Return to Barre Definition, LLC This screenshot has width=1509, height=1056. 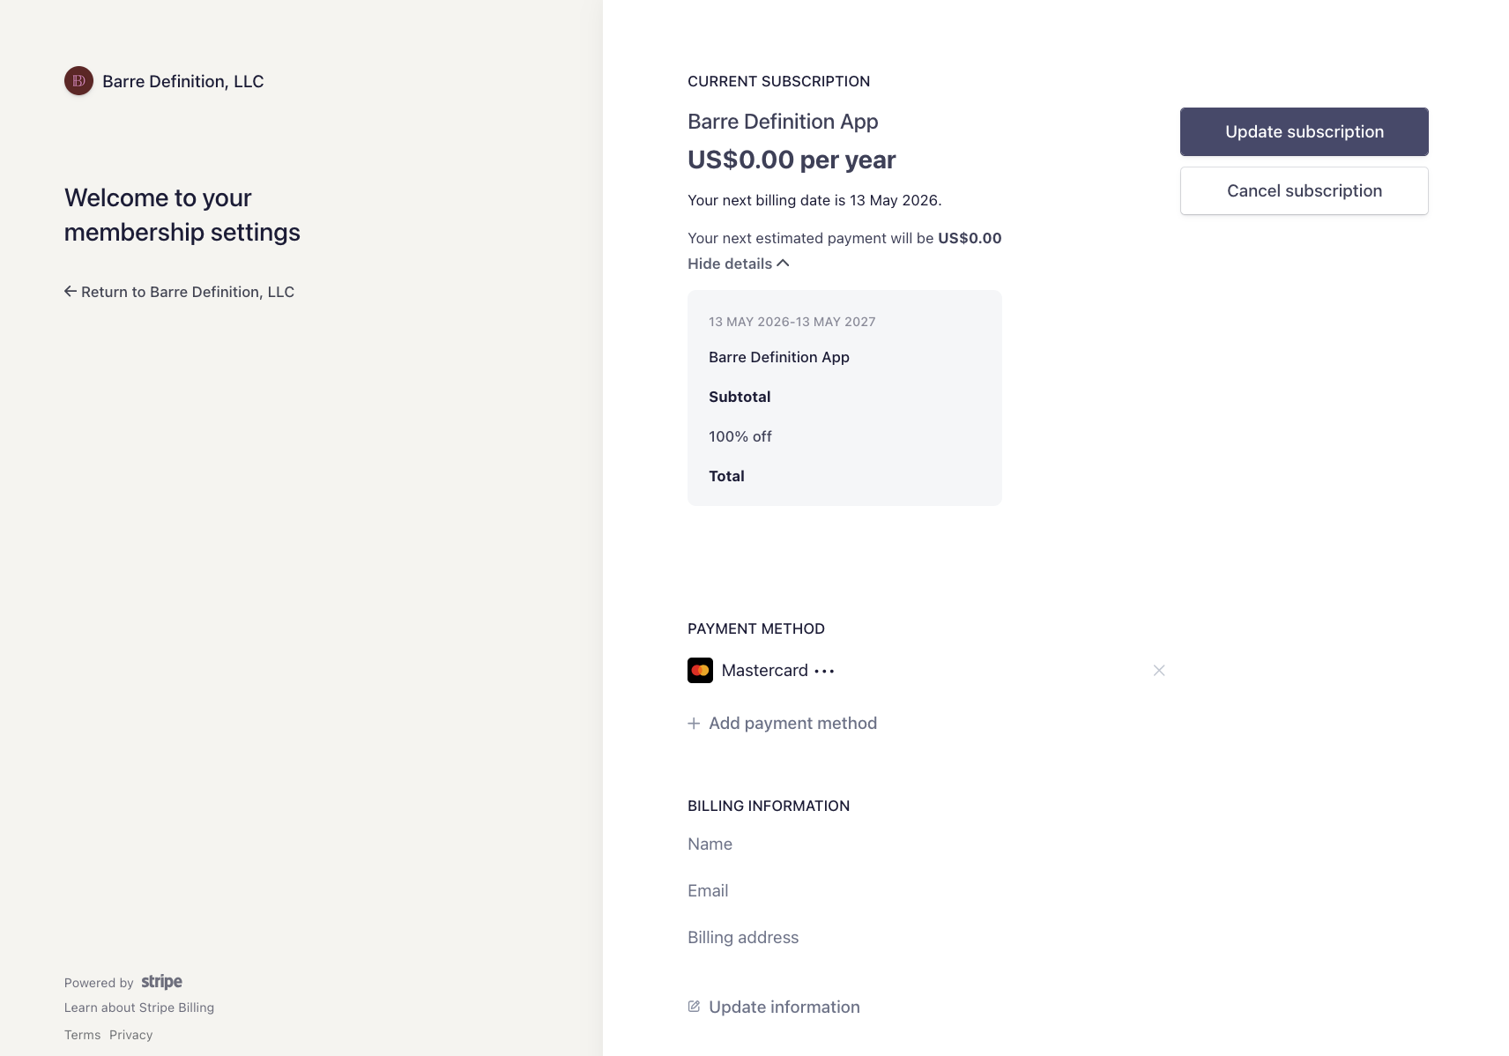coord(187,292)
